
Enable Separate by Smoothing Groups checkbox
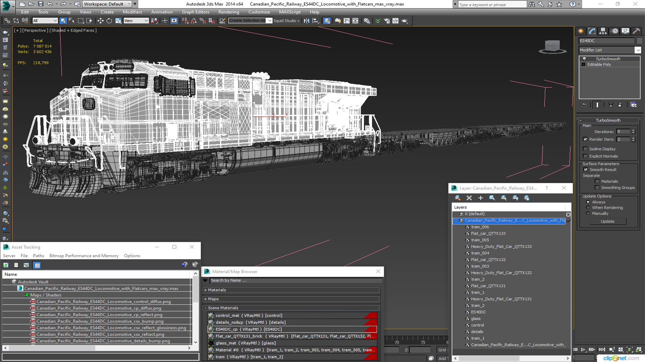point(597,188)
